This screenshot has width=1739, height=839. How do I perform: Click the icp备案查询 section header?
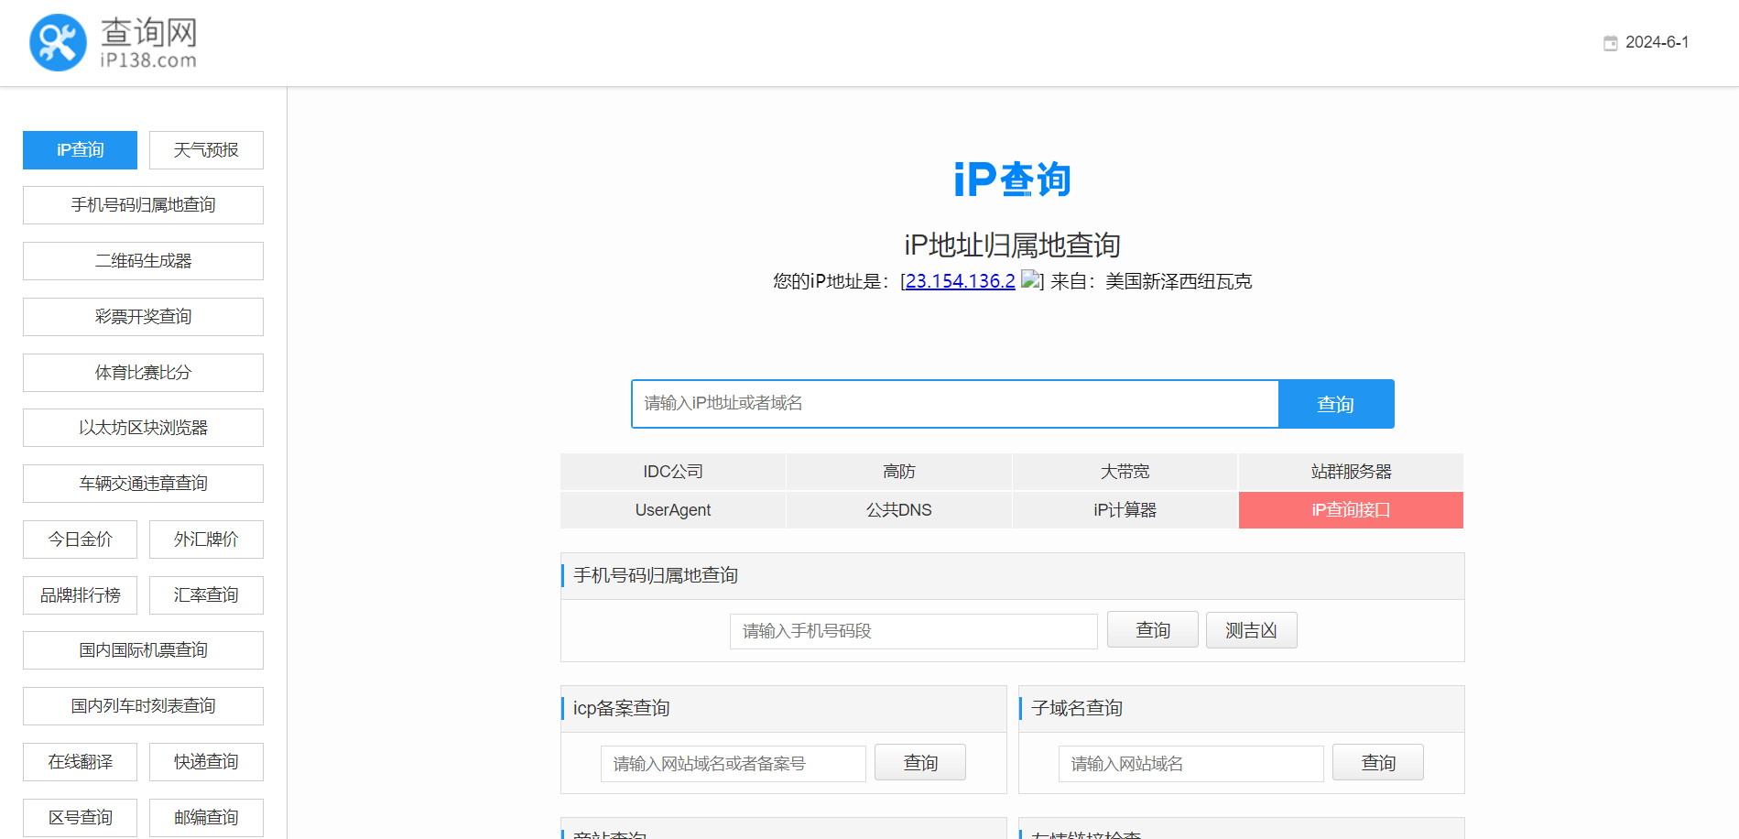pos(622,708)
